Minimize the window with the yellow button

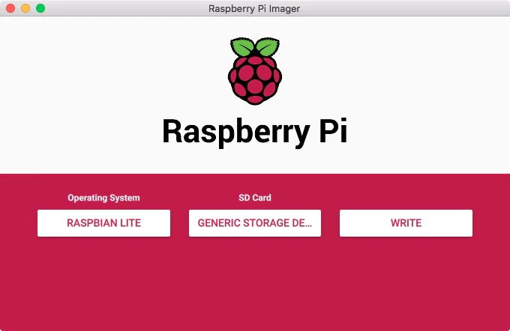pos(25,8)
